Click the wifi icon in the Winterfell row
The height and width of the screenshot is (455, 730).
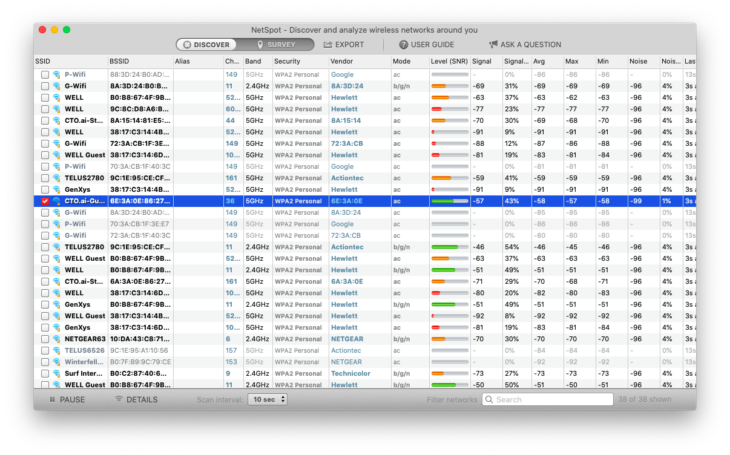point(57,362)
